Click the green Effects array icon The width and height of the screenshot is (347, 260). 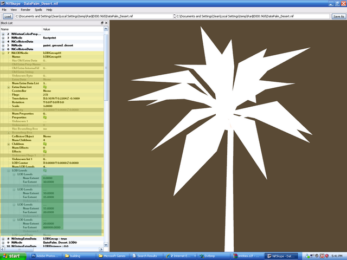[45, 152]
